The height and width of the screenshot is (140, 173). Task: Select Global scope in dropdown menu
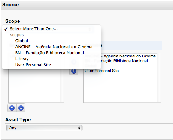(x=51, y=41)
